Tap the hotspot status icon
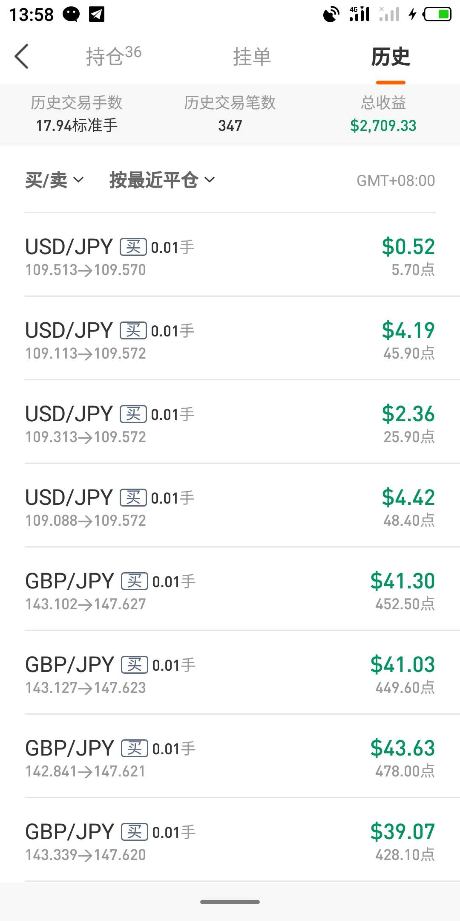The width and height of the screenshot is (460, 921). tap(331, 14)
